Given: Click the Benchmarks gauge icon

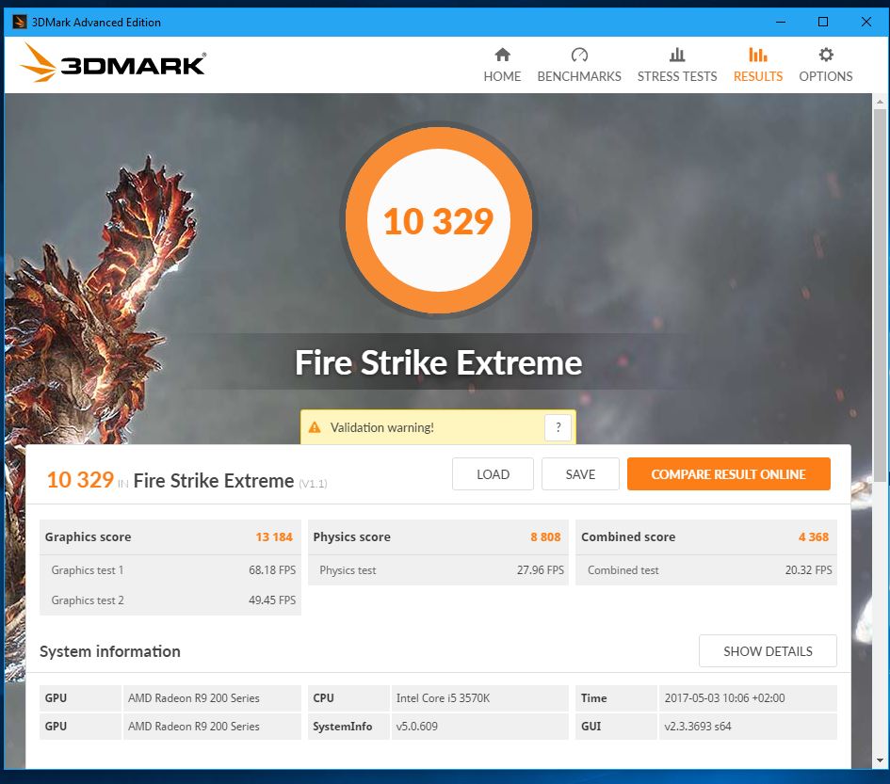Looking at the screenshot, I should [579, 55].
